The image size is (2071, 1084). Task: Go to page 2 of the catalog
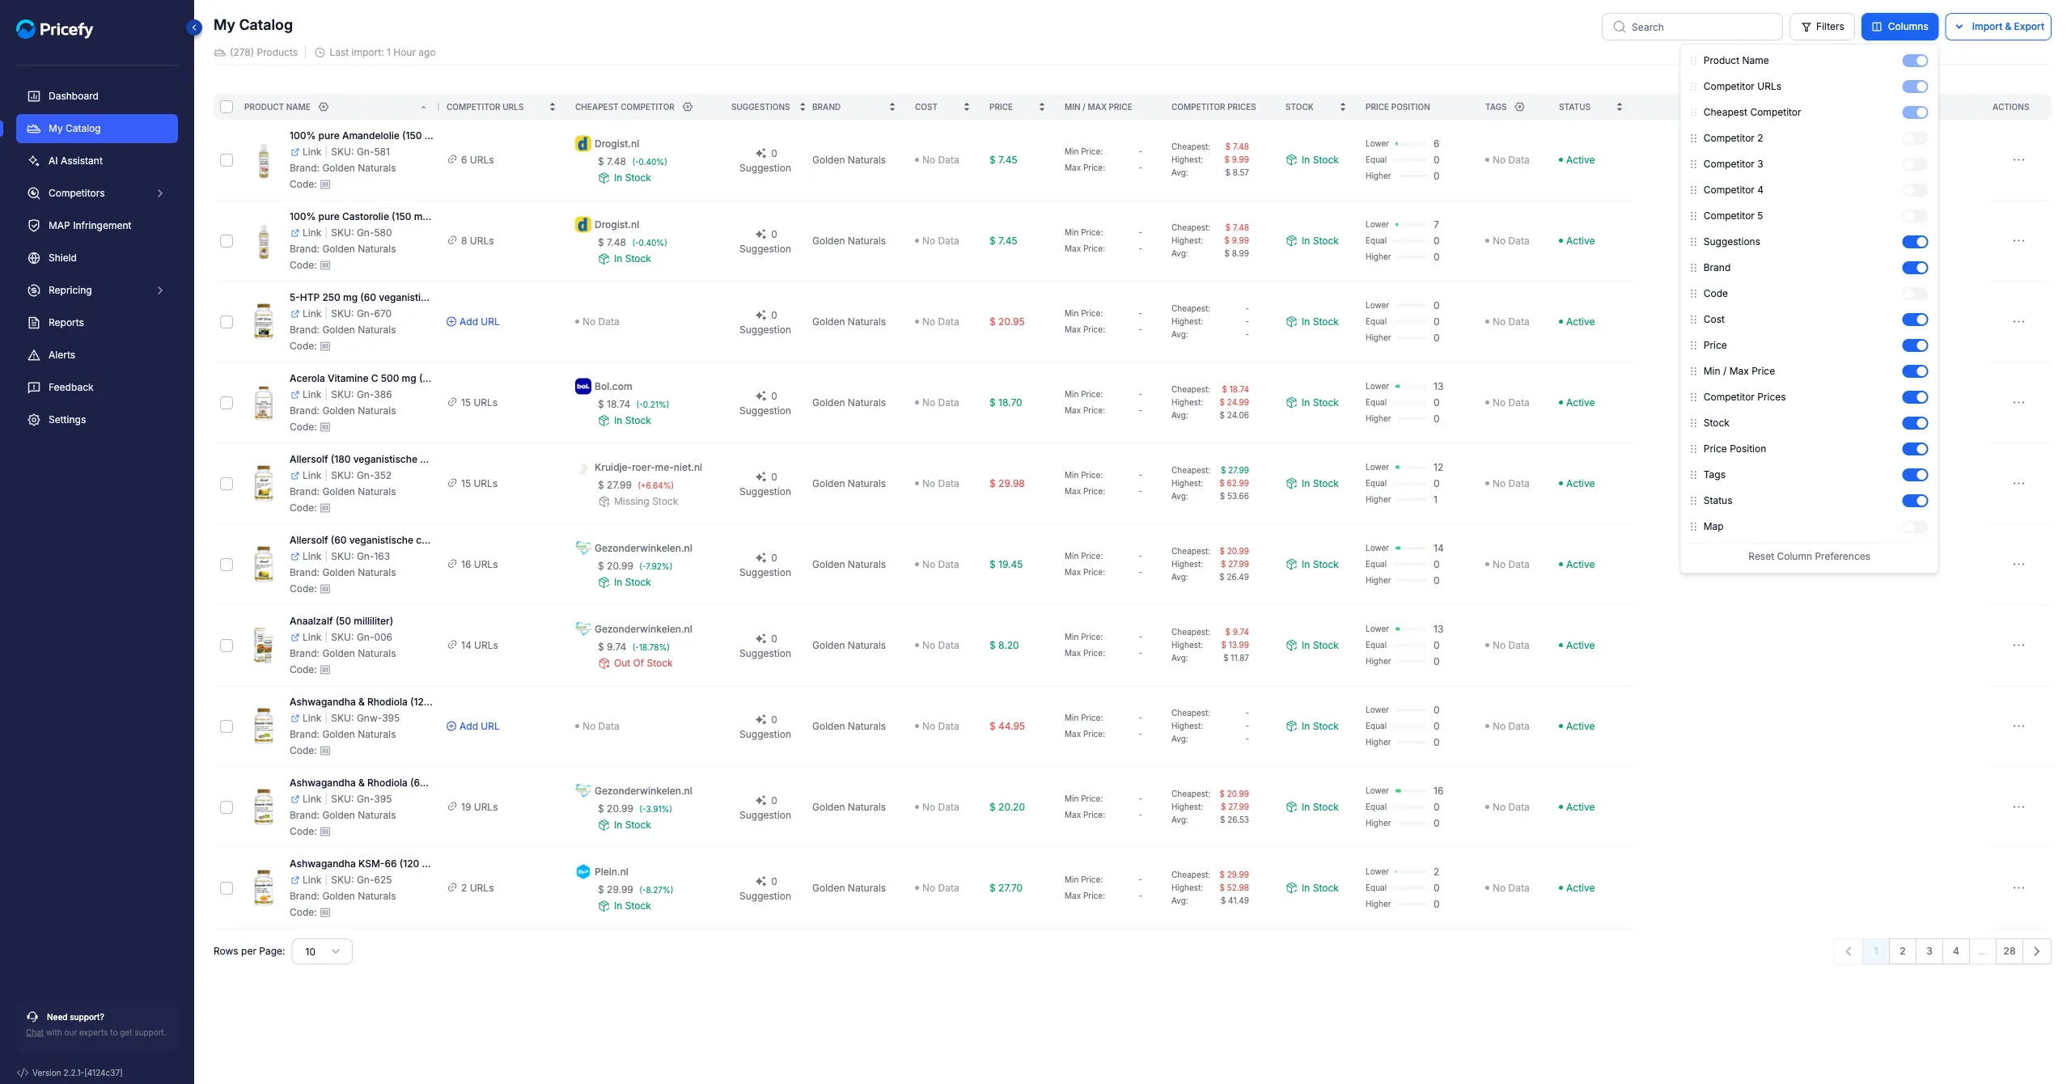pos(1903,951)
